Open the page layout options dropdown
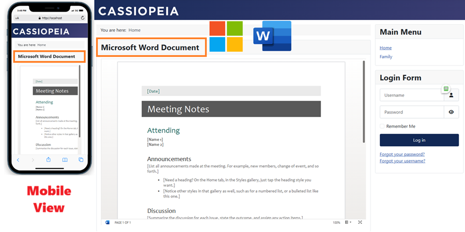Image resolution: width=465 pixels, height=232 pixels. (x=348, y=222)
